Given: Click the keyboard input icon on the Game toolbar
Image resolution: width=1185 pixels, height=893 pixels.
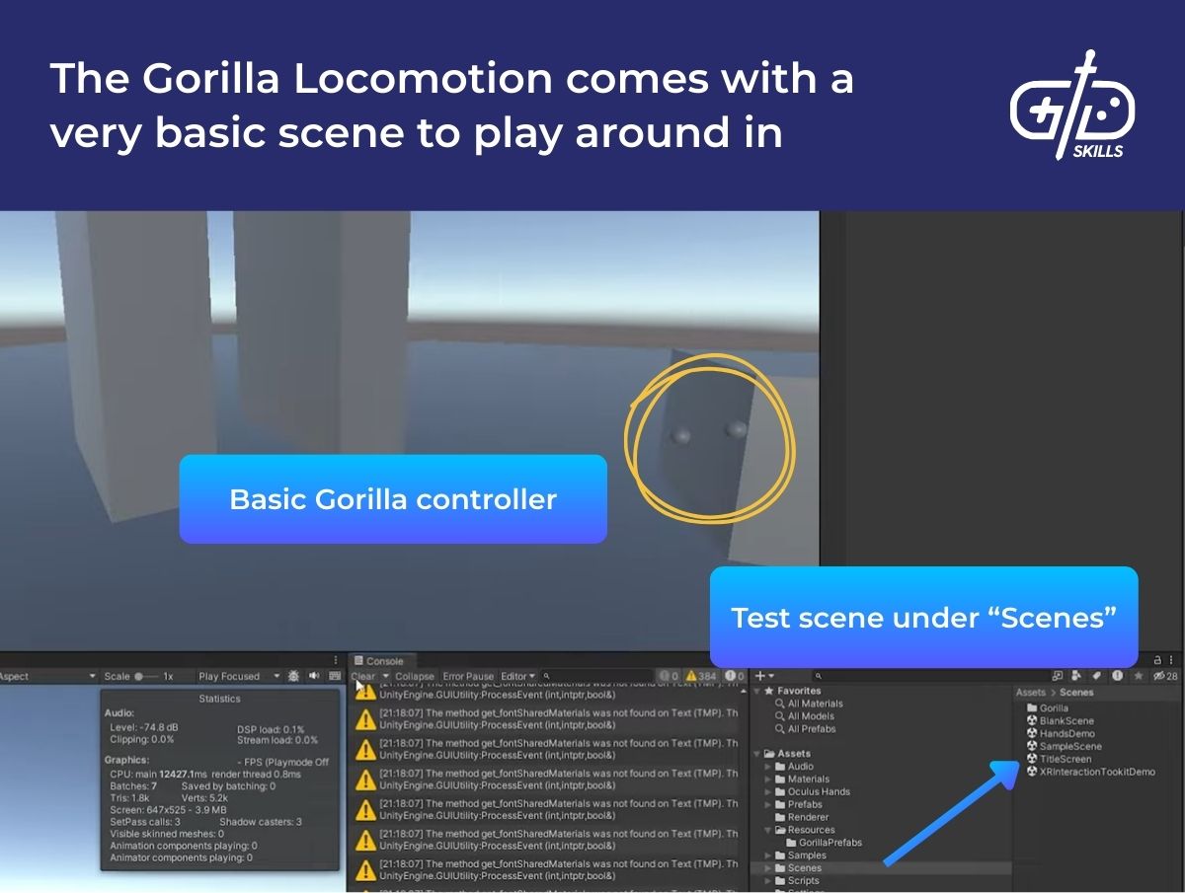Looking at the screenshot, I should click(335, 674).
